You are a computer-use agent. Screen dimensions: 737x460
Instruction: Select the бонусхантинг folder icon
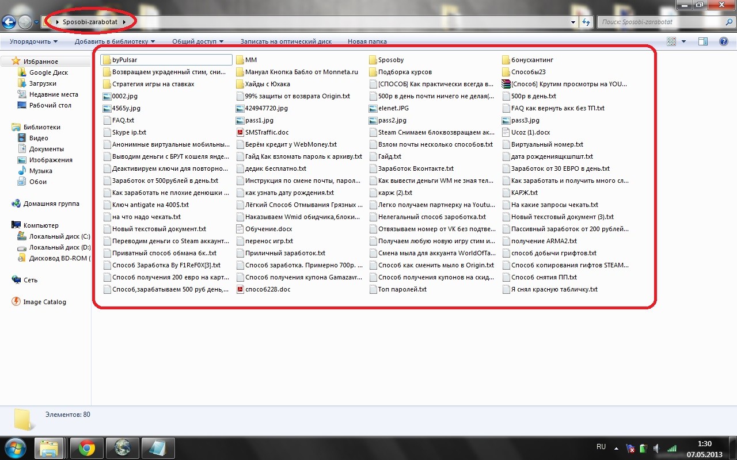coord(506,60)
